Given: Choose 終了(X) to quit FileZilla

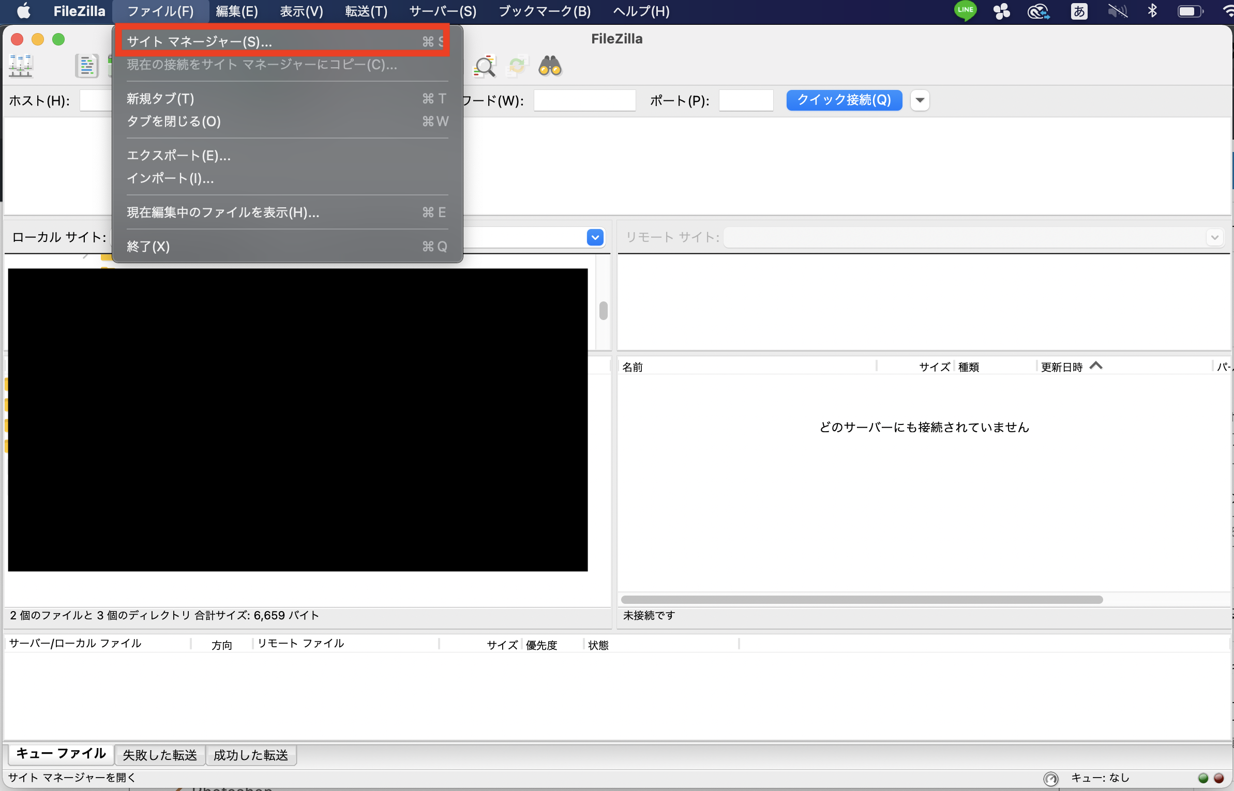Looking at the screenshot, I should coord(287,246).
